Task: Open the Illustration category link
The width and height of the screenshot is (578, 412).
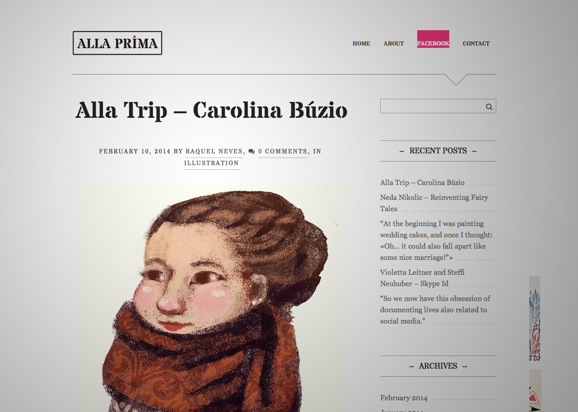Action: pyautogui.click(x=211, y=163)
